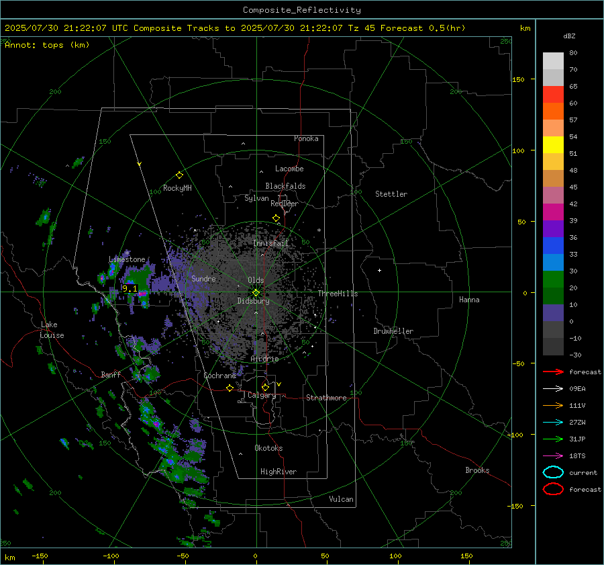Click the Banff town label

(x=111, y=374)
